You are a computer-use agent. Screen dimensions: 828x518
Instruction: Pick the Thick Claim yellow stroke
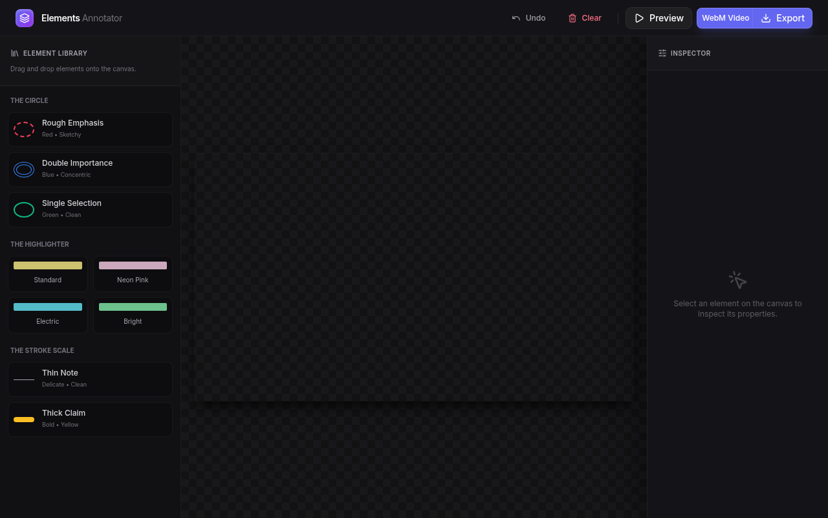(90, 420)
